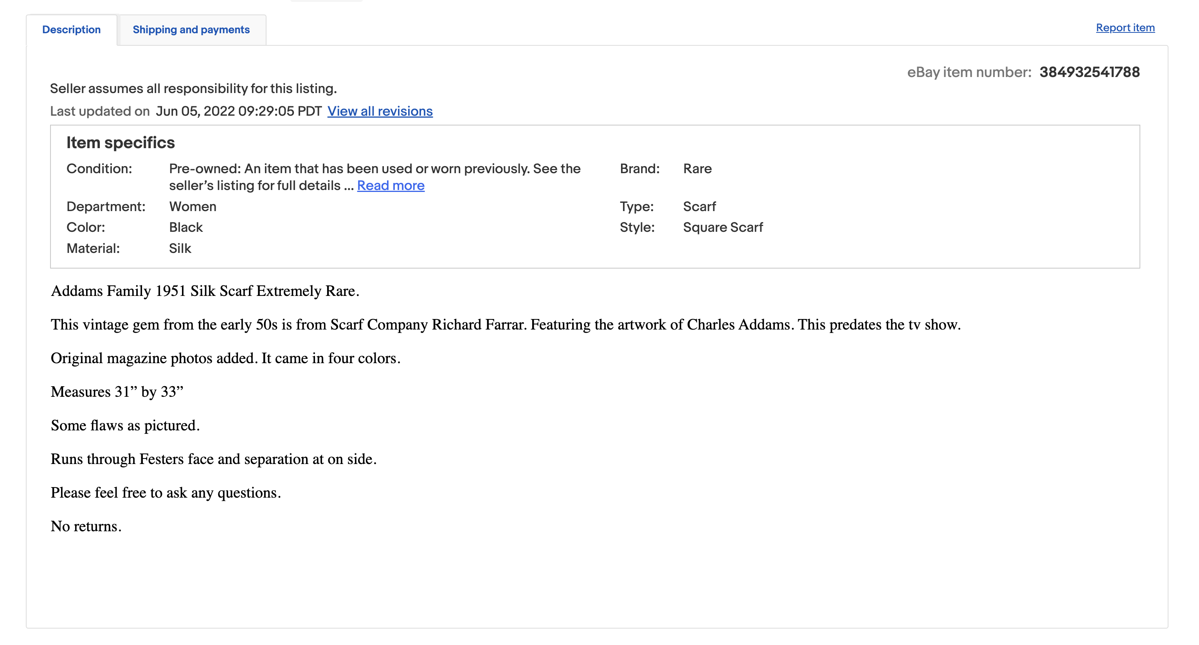Open the Description tab
Viewport: 1199px width, 645px height.
tap(71, 30)
